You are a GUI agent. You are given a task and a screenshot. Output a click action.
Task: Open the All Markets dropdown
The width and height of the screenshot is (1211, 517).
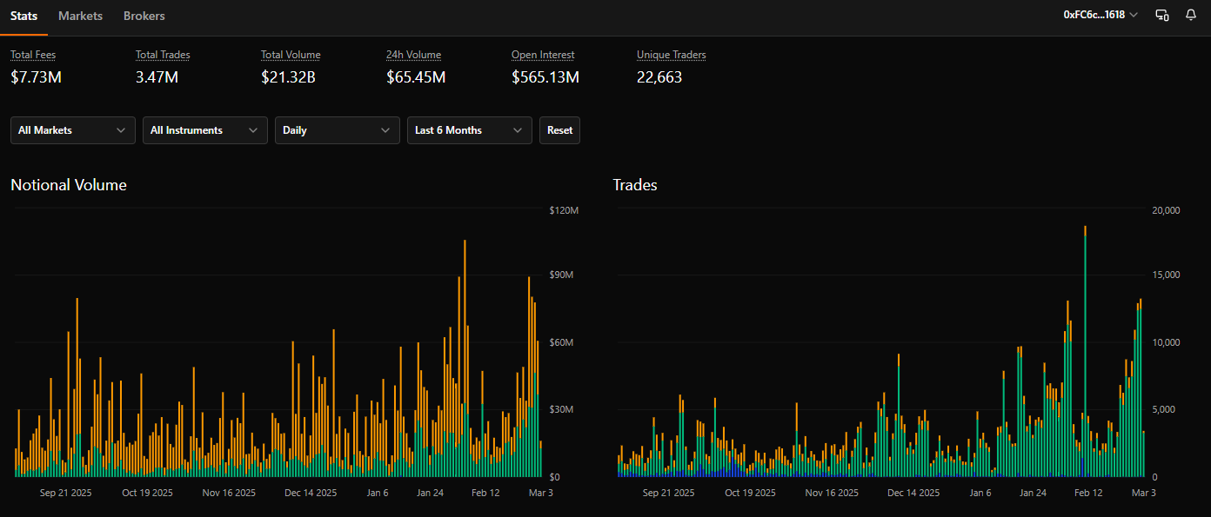(x=73, y=130)
